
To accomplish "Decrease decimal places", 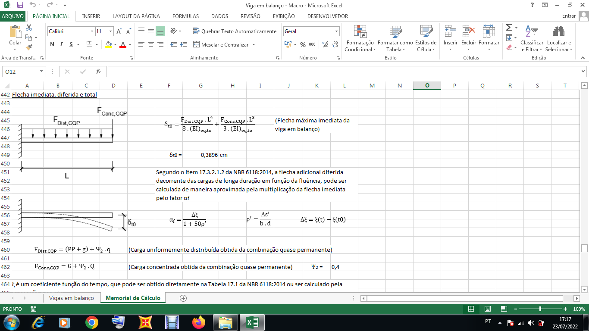I will pyautogui.click(x=335, y=44).
